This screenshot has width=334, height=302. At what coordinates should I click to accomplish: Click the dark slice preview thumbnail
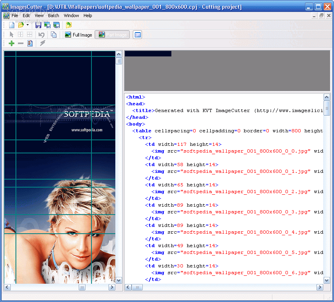(148, 54)
